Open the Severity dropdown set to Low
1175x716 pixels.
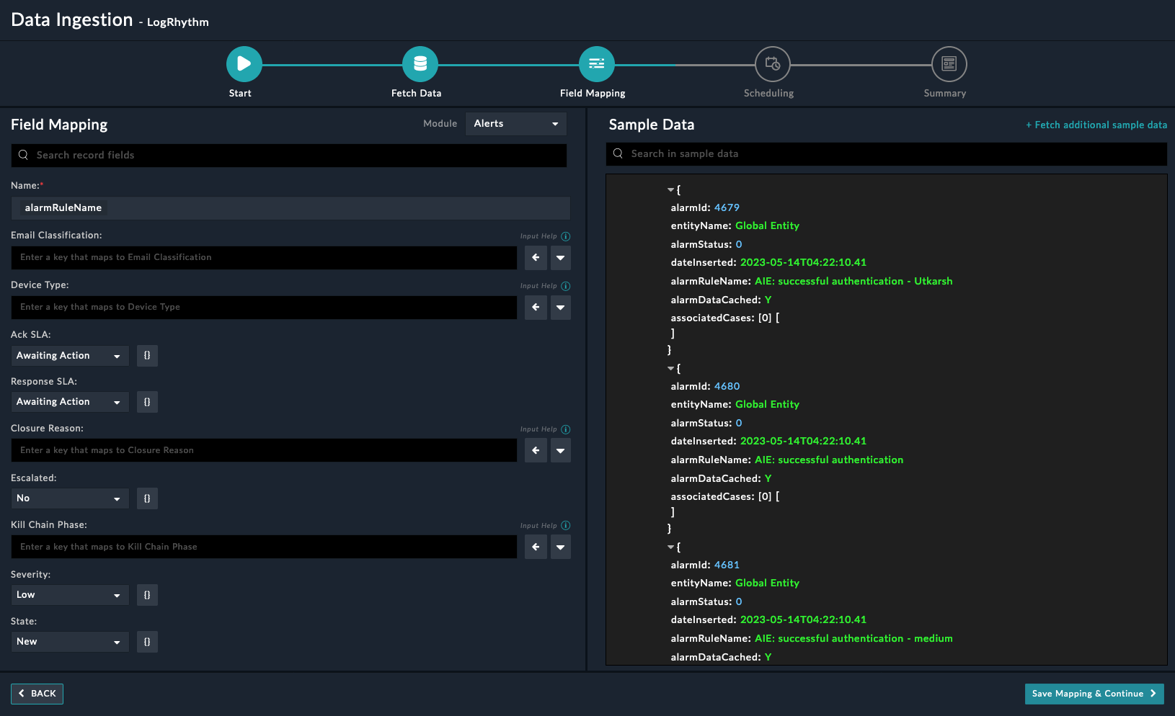[69, 595]
